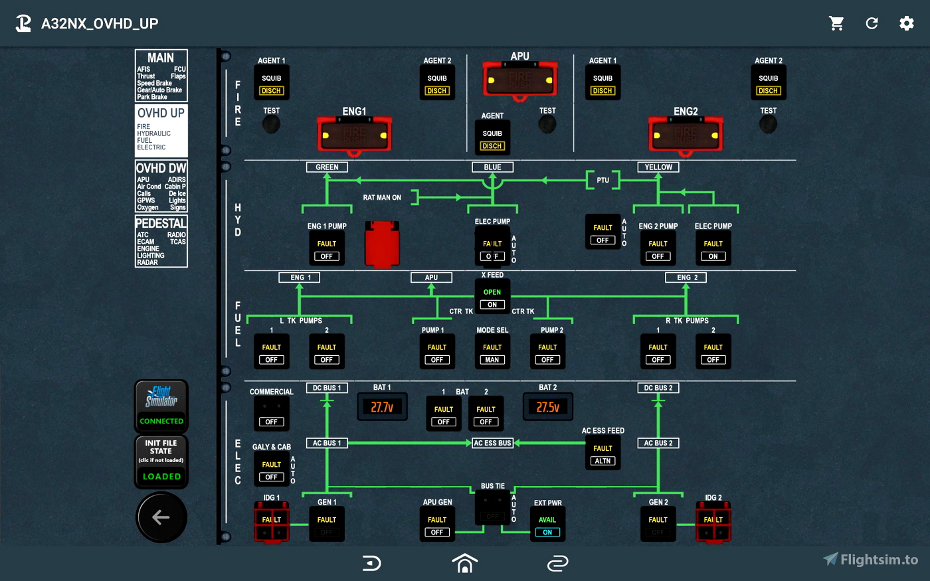
Task: Toggle BUS TIE switch
Action: click(x=492, y=508)
